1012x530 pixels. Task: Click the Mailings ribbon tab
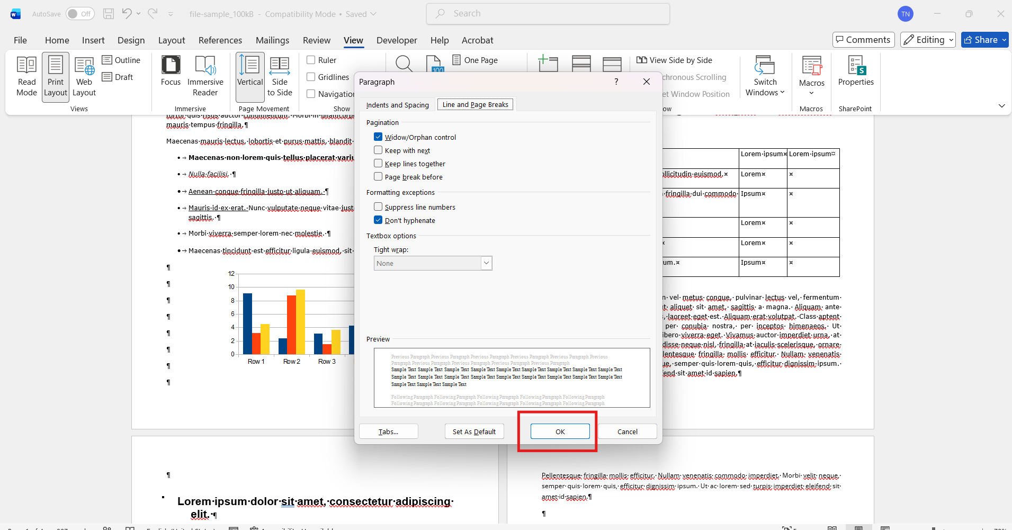[272, 40]
